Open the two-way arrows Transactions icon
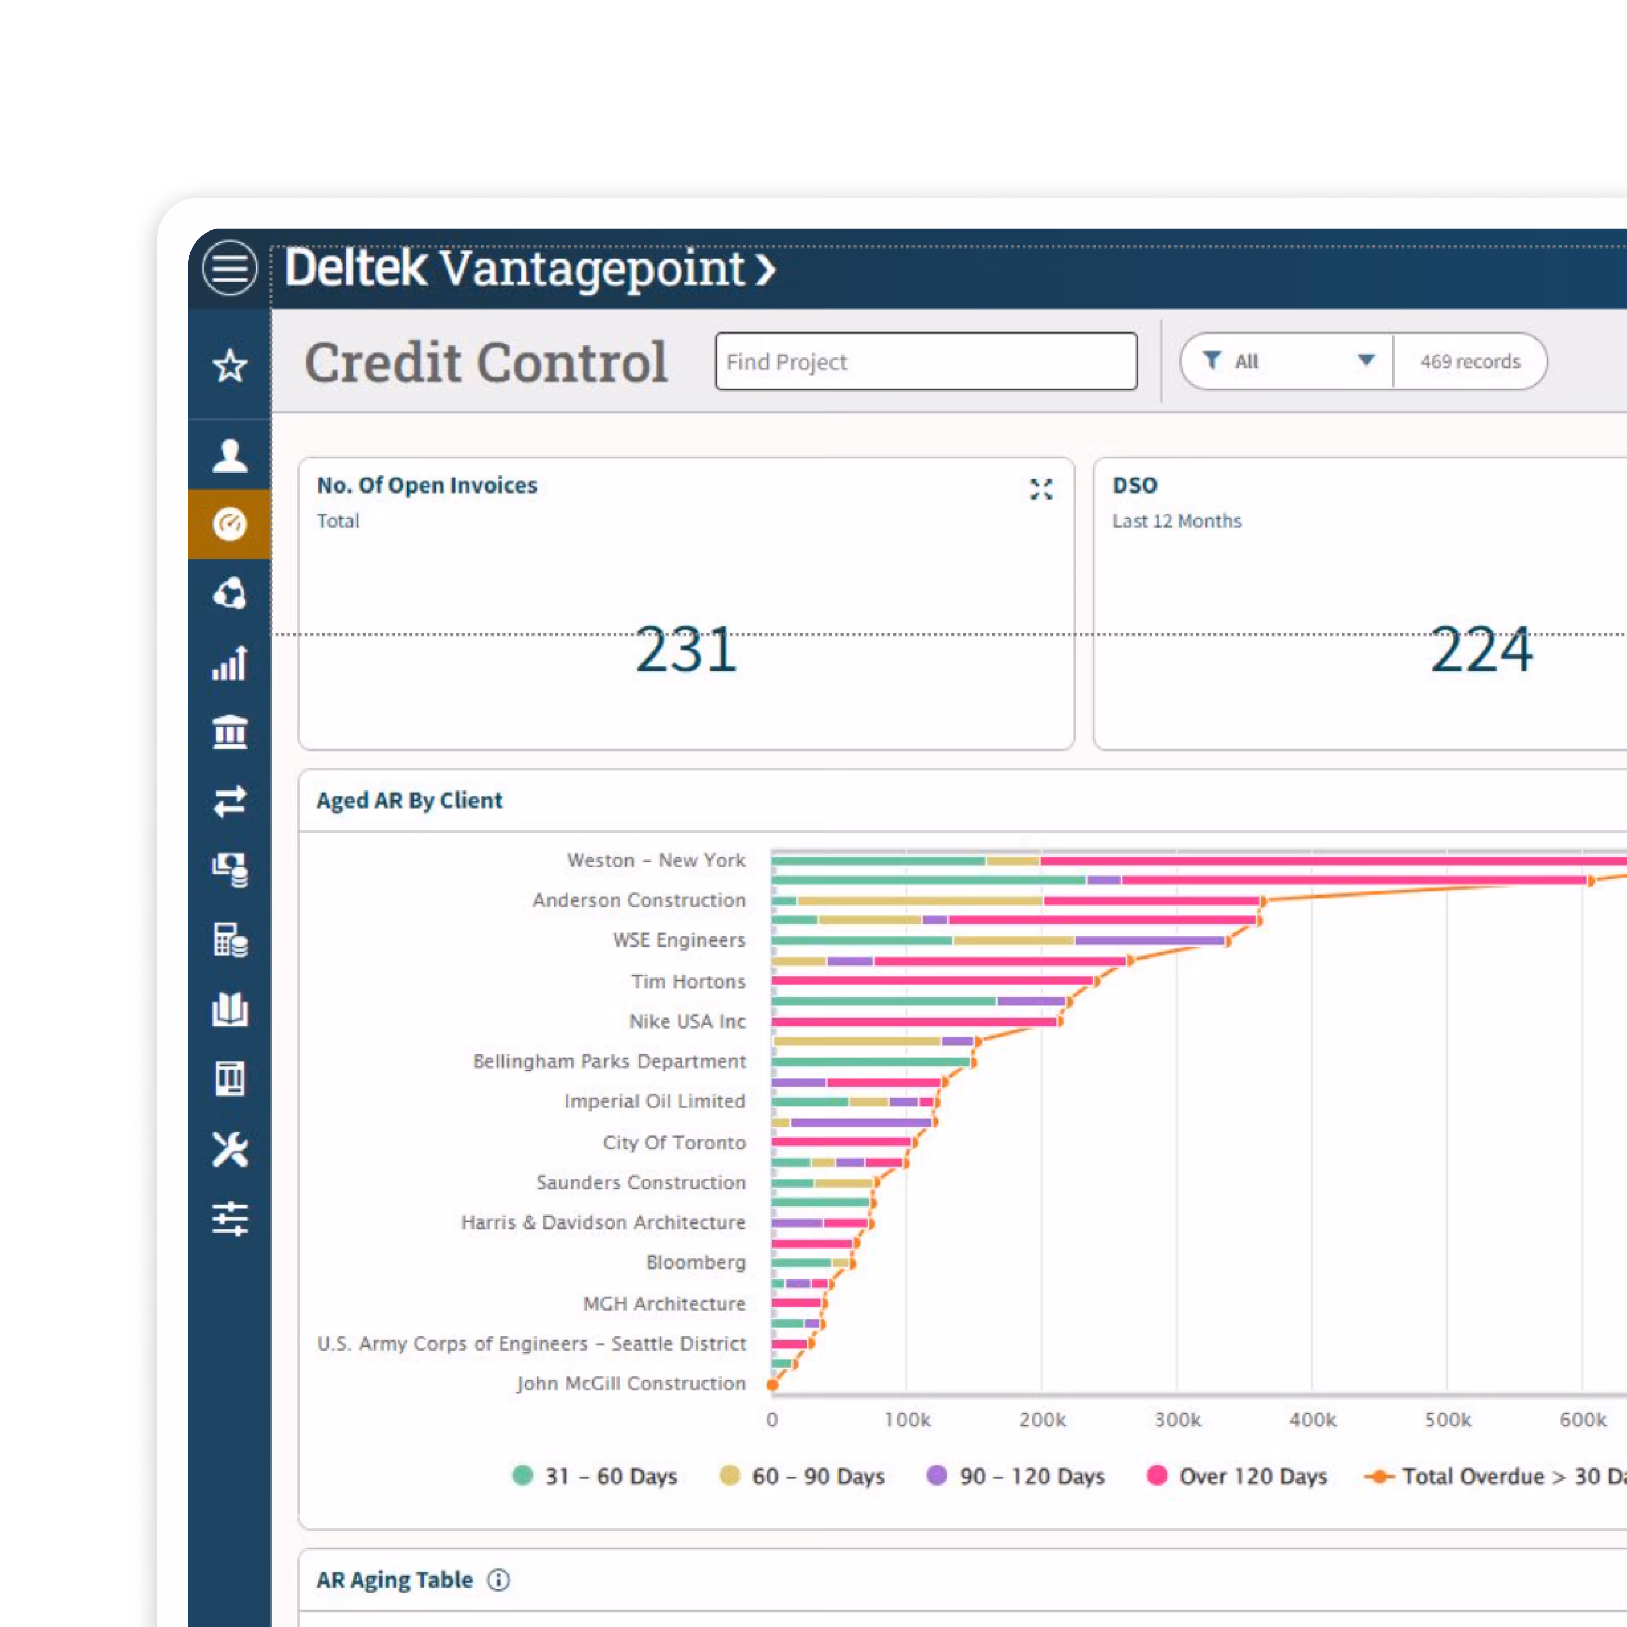This screenshot has height=1627, width=1627. 229,801
